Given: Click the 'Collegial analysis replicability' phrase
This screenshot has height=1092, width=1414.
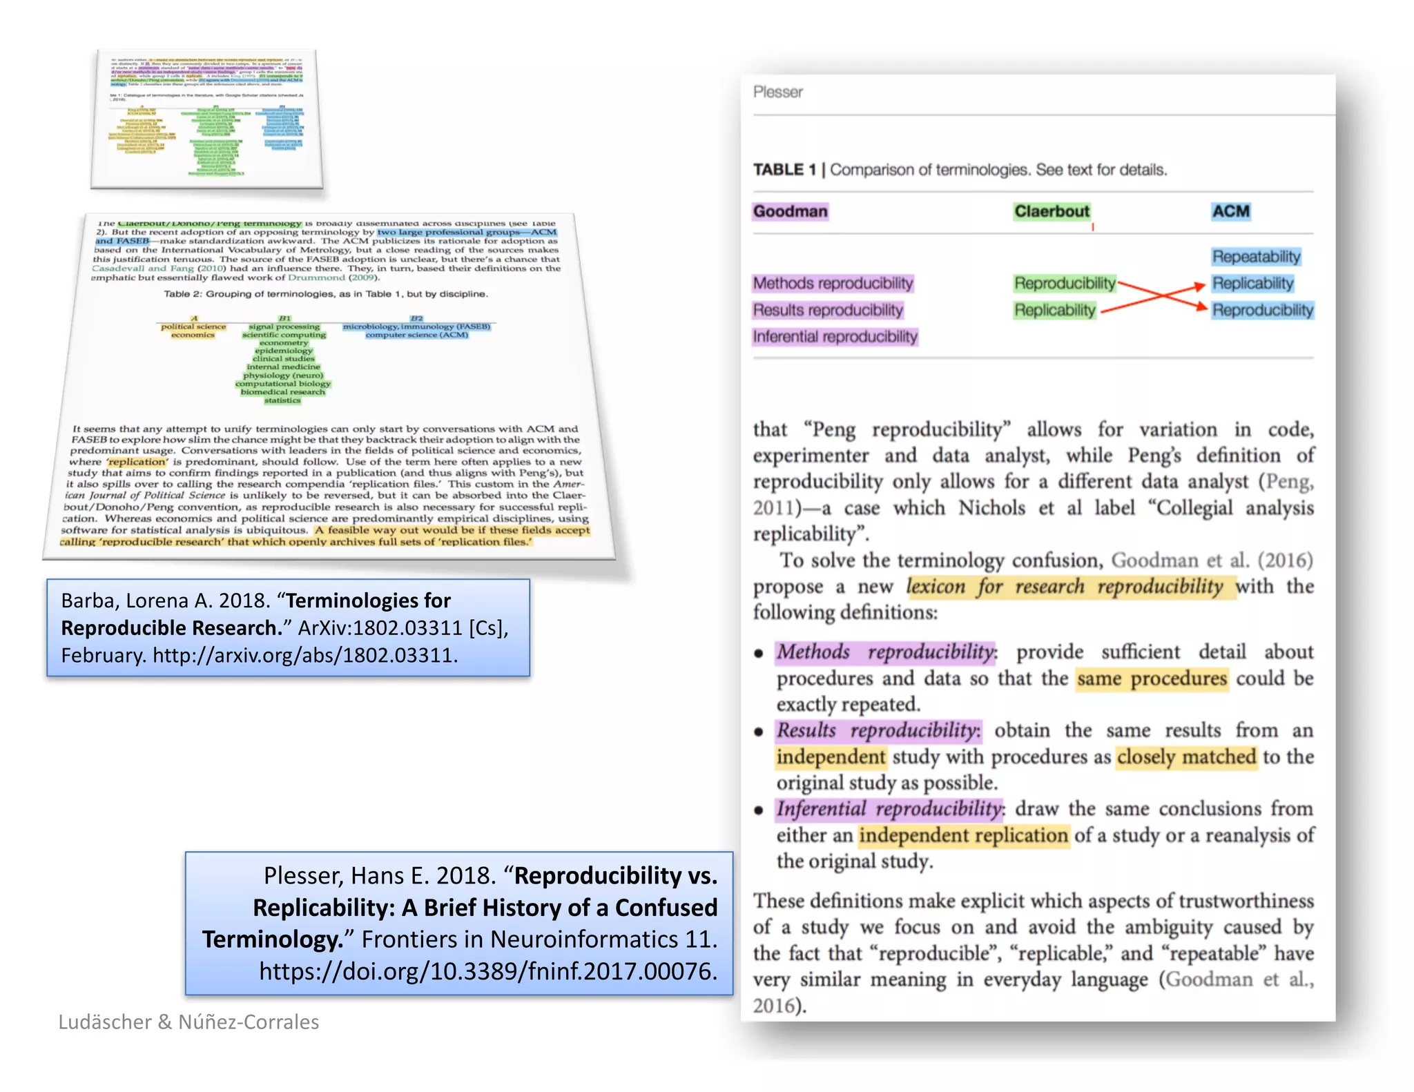Looking at the screenshot, I should [x=1034, y=520].
